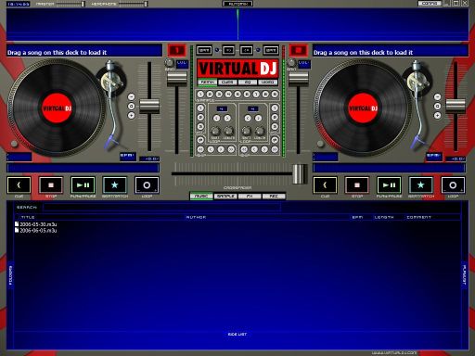
Task: Click left deck pitch minus button
Action: (132, 96)
